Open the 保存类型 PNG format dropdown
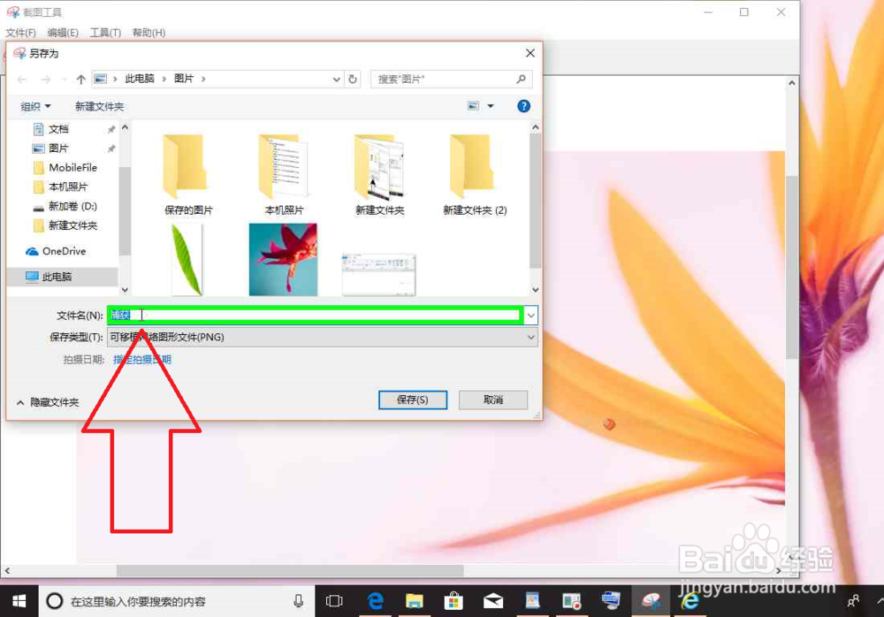This screenshot has height=617, width=884. (x=530, y=337)
